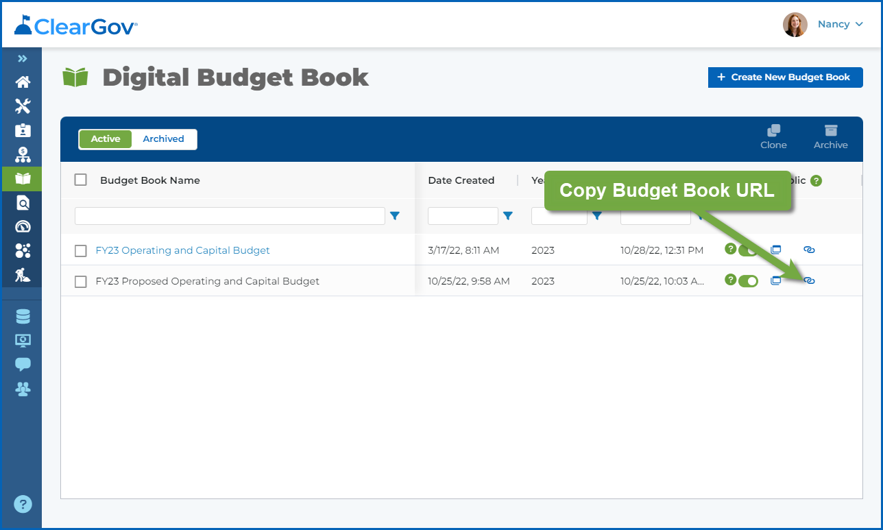
Task: Open the speech bubble icon in the sidebar
Action: [23, 364]
